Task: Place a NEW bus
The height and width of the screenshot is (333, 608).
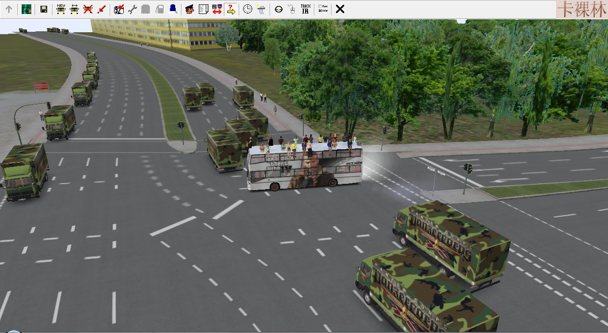Action: (x=61, y=9)
